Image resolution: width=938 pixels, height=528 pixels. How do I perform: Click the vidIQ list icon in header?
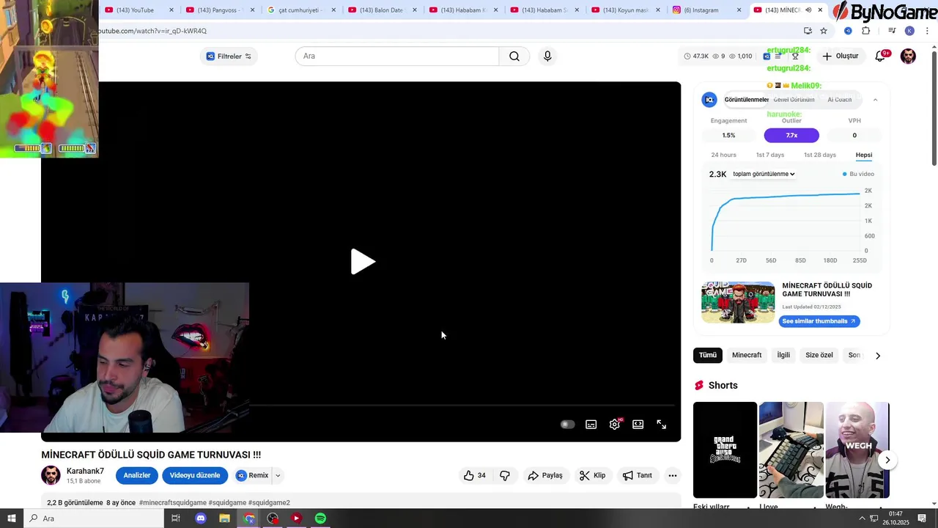(778, 56)
